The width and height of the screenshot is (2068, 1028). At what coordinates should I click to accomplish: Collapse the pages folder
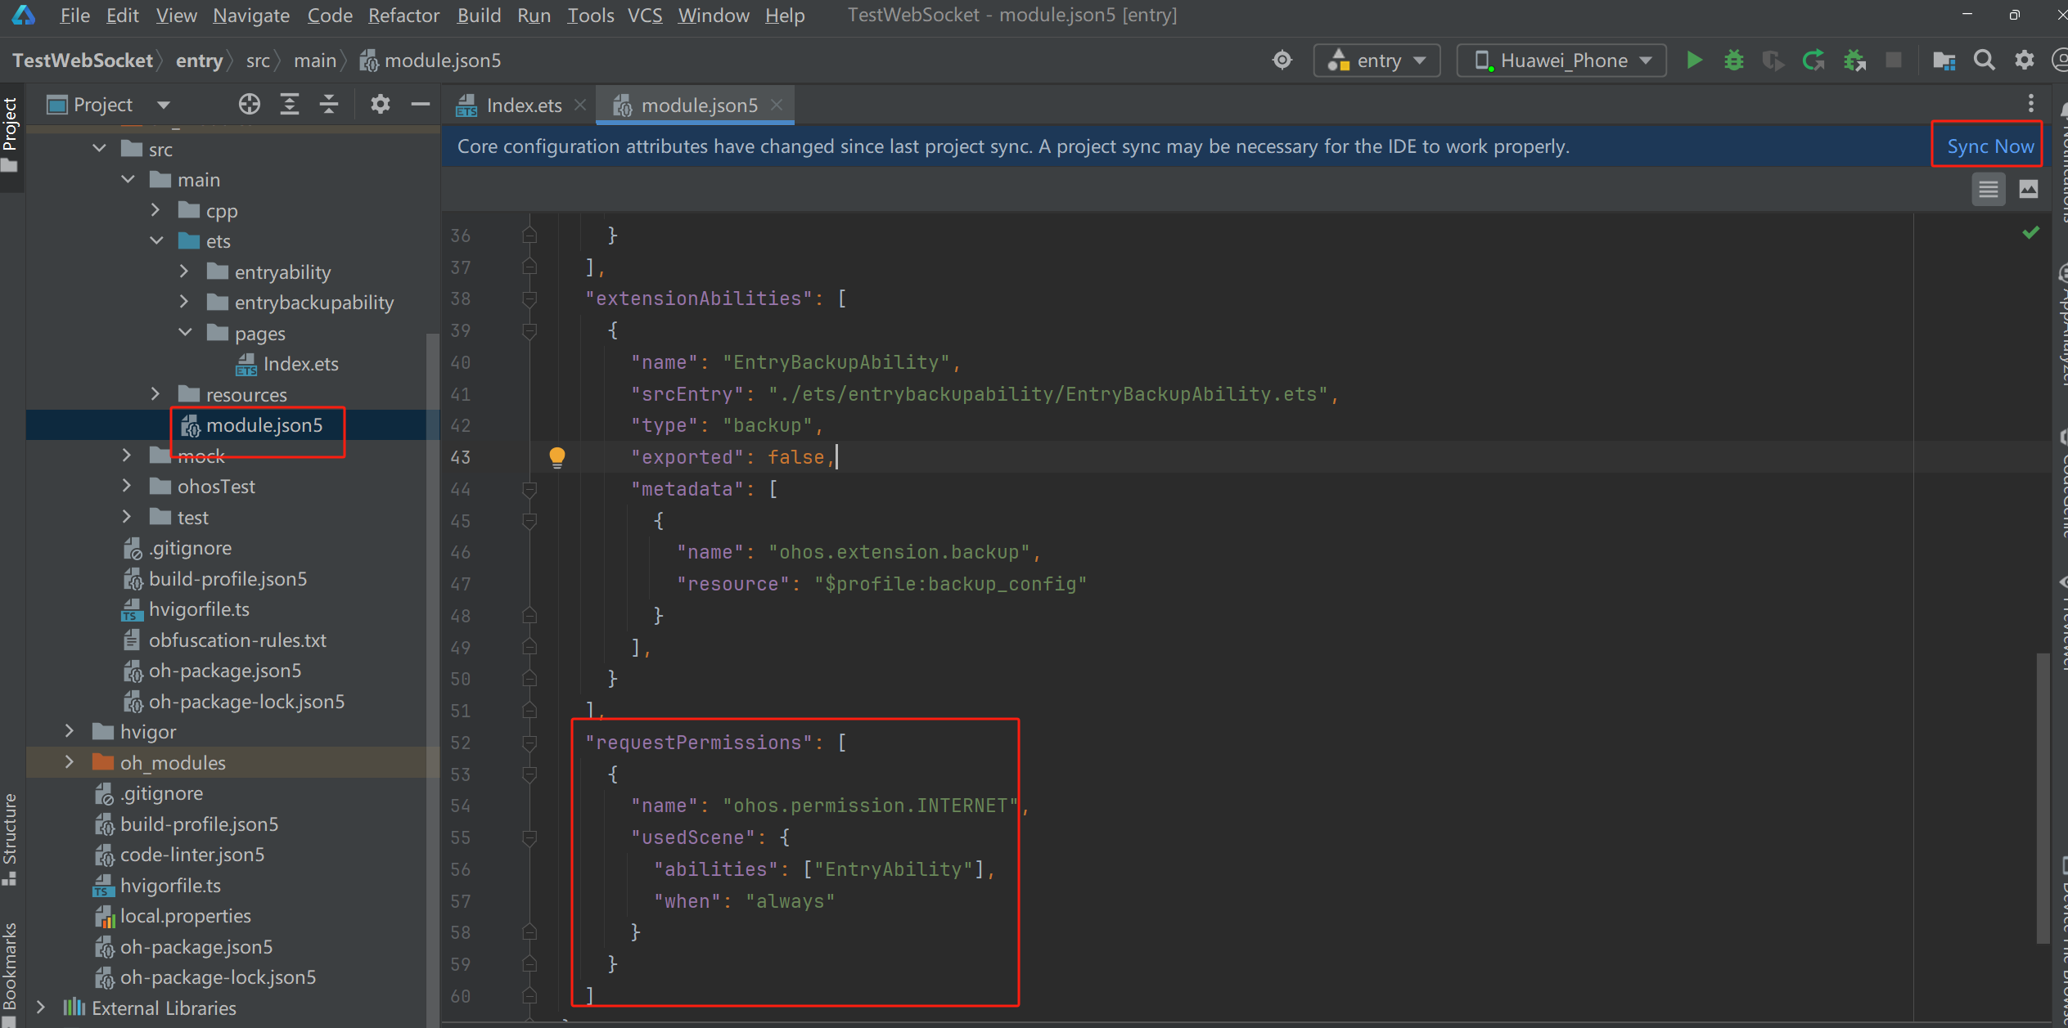click(x=185, y=333)
